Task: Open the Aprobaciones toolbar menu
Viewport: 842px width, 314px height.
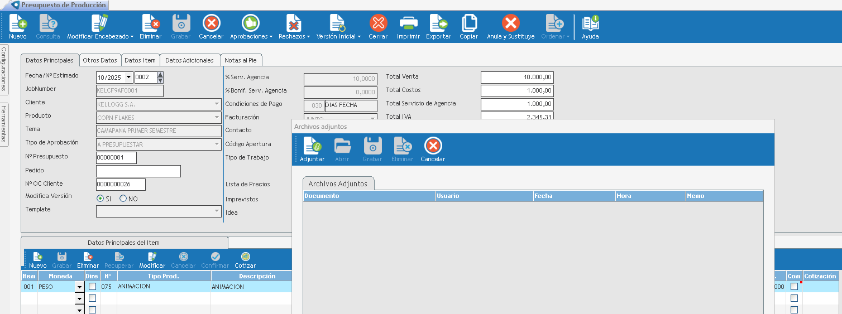Action: coord(251,27)
